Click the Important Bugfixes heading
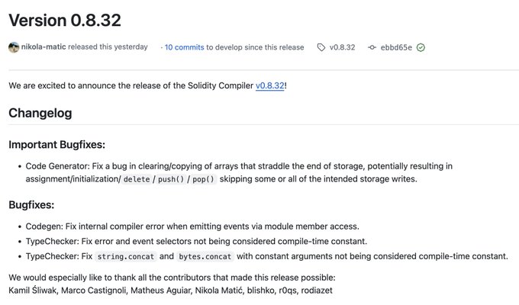 click(56, 145)
